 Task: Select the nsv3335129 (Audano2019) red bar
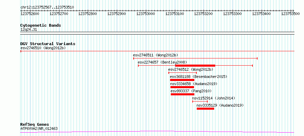tap(205, 109)
